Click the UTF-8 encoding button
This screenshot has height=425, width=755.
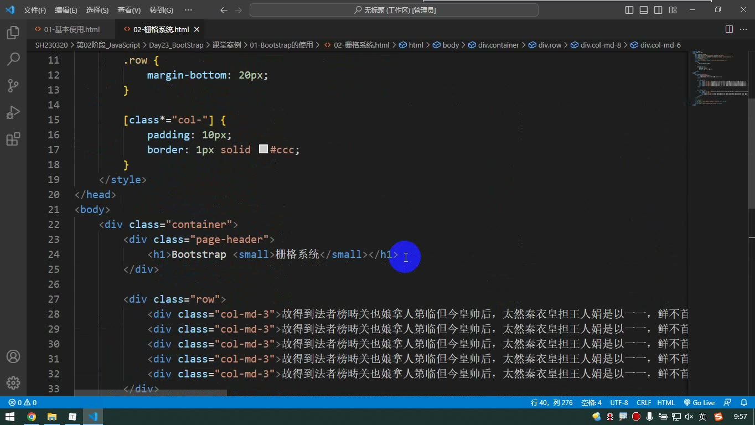coord(619,403)
